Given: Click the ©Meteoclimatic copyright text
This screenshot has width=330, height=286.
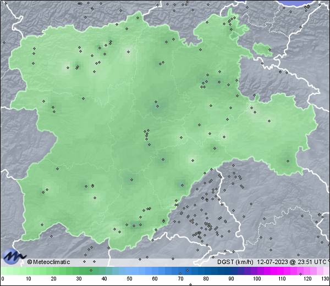Looking at the screenshot, I should tap(48, 262).
